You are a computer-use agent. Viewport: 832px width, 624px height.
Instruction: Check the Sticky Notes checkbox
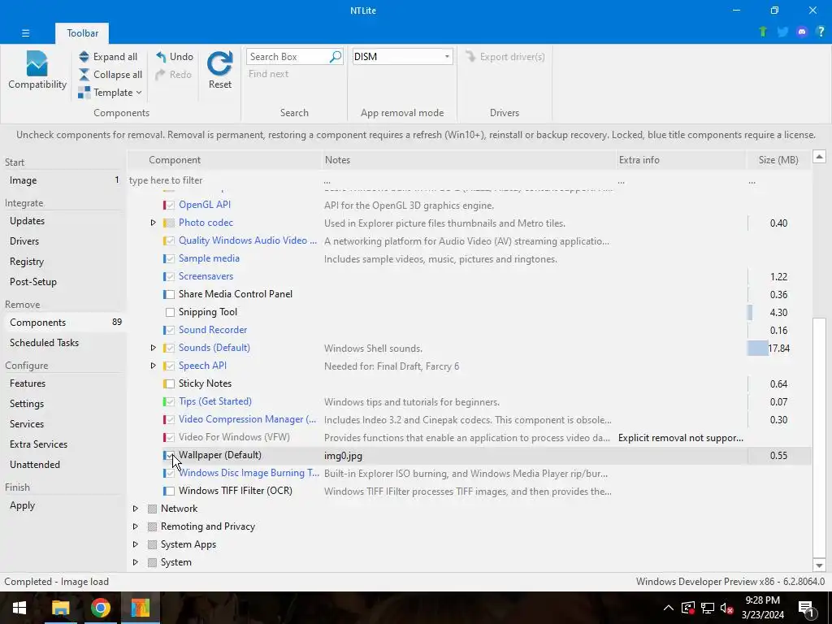click(x=170, y=384)
